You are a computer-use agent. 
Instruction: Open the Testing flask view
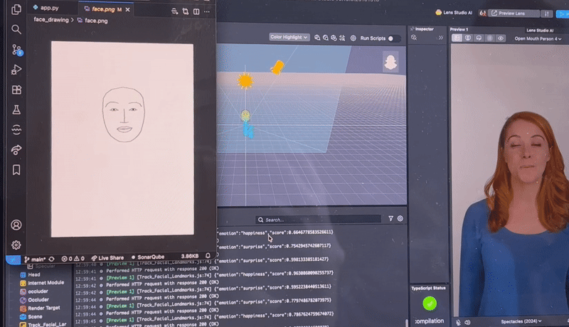(16, 109)
